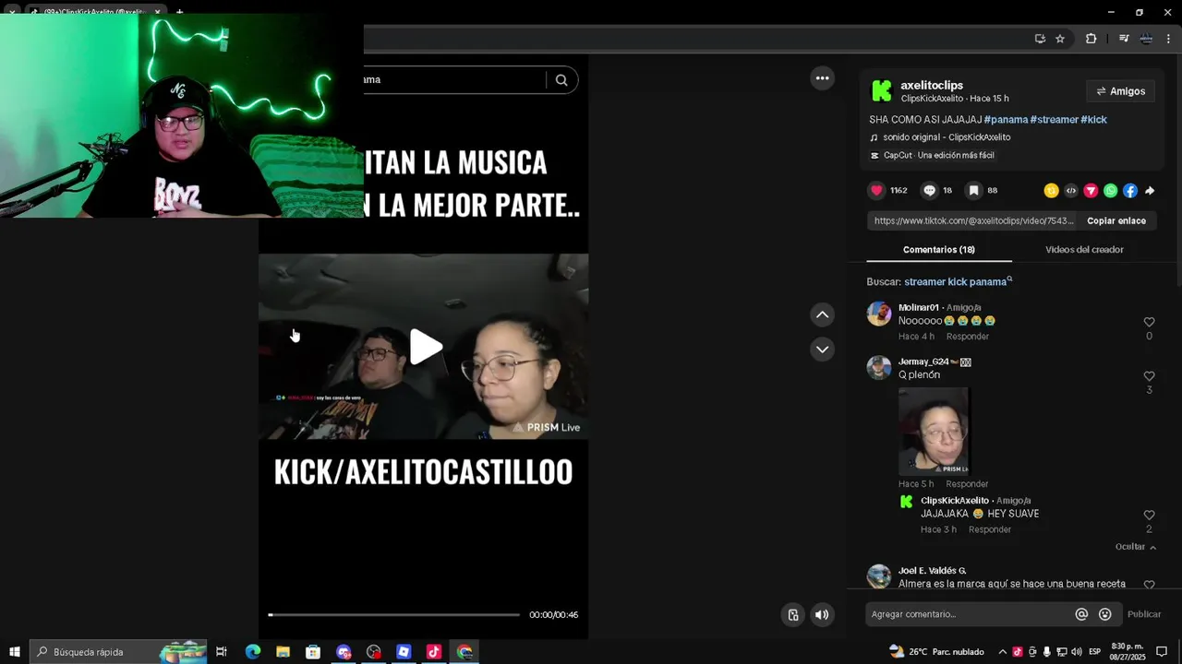Open CapCut Una edición más fácil link
The height and width of the screenshot is (664, 1182).
pos(932,156)
